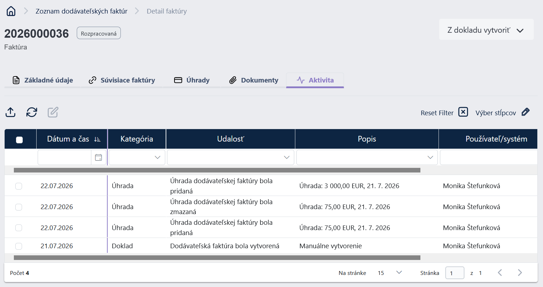Open Zoznam dodávateľských faktúr breadcrumb

tap(81, 11)
